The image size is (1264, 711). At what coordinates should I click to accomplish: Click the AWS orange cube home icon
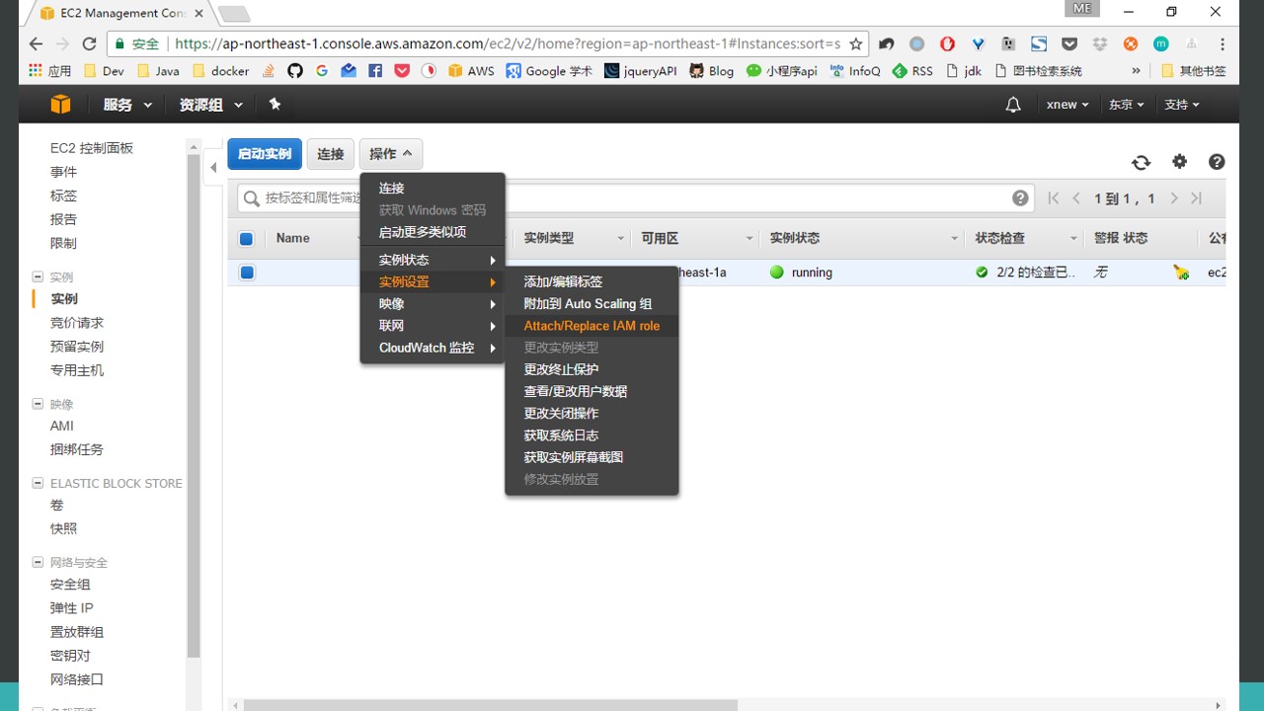[61, 105]
